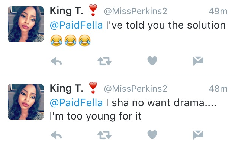Open @PaidFella mention in the first tweet
The width and height of the screenshot is (238, 147).
pos(76,25)
